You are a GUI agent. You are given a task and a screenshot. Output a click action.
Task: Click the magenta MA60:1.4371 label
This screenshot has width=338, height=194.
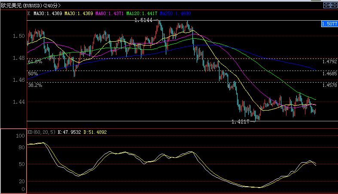[x=110, y=13]
